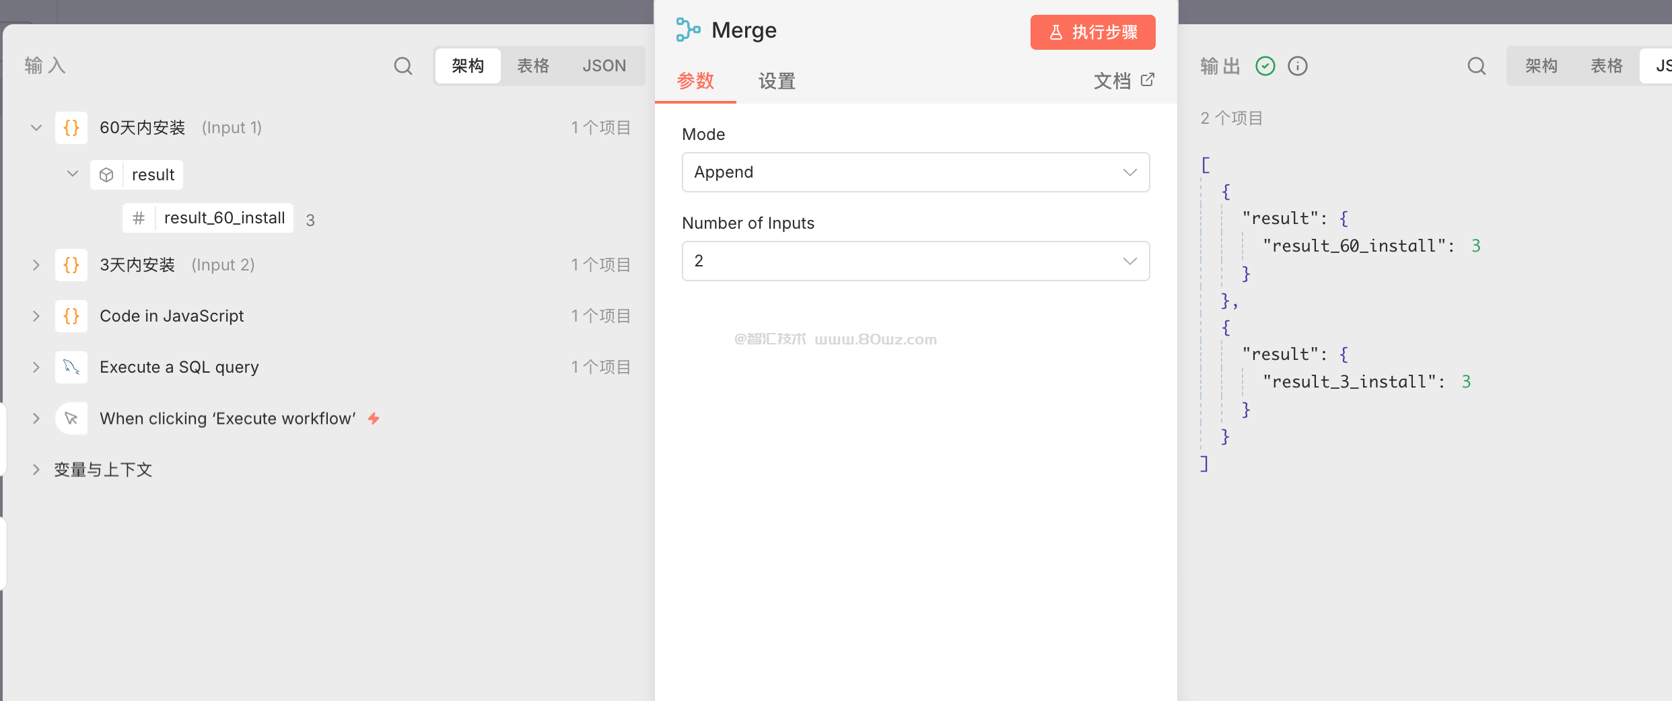Expand the 3天内安装 input item
Image resolution: width=1672 pixels, height=701 pixels.
click(x=36, y=265)
